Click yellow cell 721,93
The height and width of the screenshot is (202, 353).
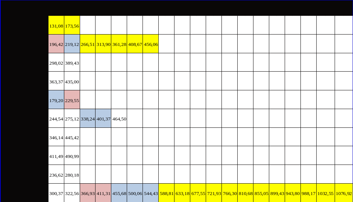214,193
